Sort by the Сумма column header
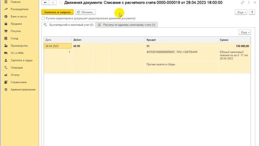This screenshot has height=146, width=260. [234, 40]
